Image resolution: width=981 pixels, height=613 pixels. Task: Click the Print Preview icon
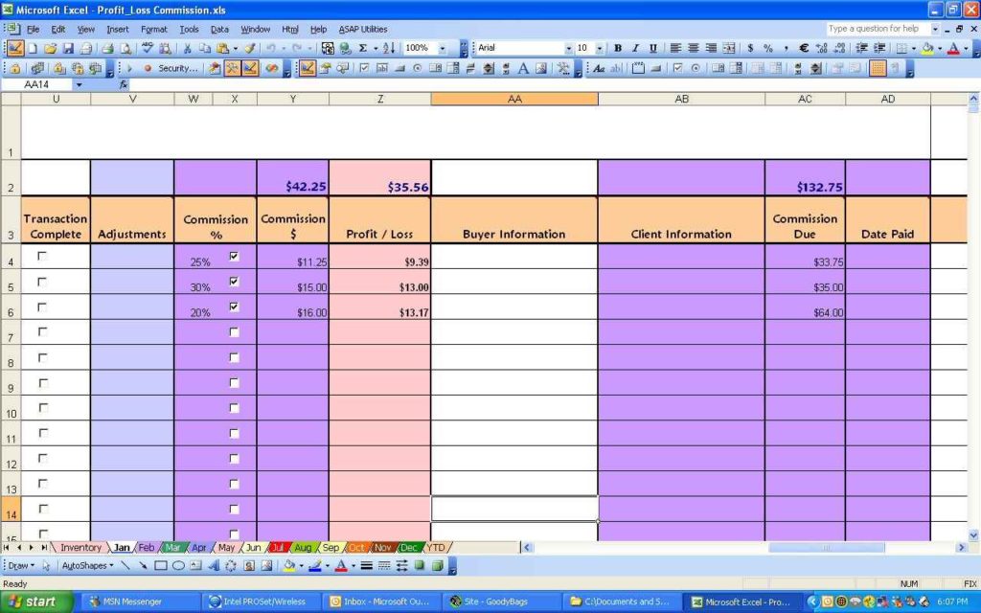point(125,48)
